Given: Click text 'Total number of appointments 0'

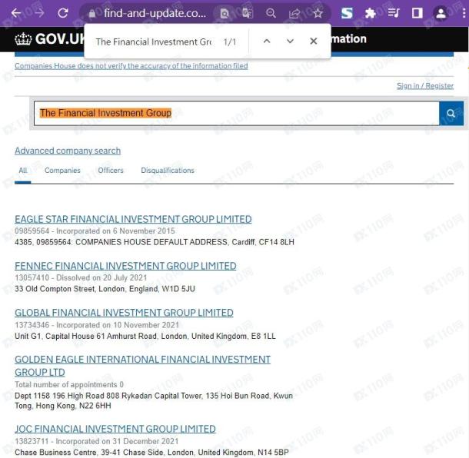Looking at the screenshot, I should click(x=69, y=384).
